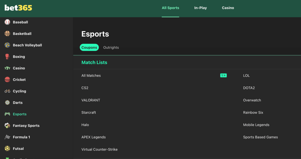The height and width of the screenshot is (159, 301).
Task: Open the Mobile Legends match list
Action: click(x=256, y=125)
